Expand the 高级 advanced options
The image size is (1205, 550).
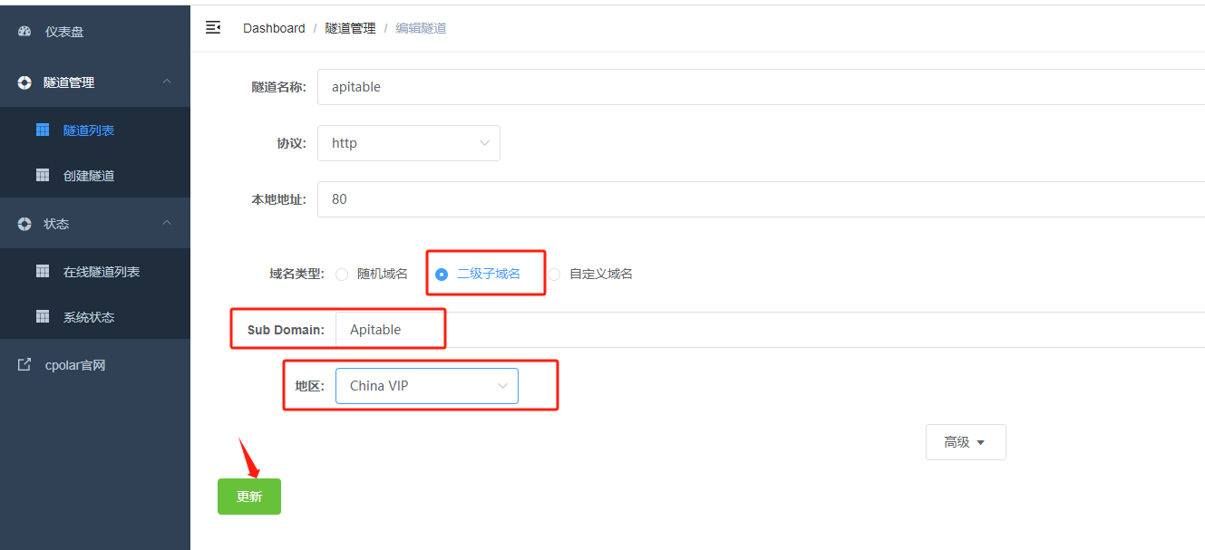966,442
